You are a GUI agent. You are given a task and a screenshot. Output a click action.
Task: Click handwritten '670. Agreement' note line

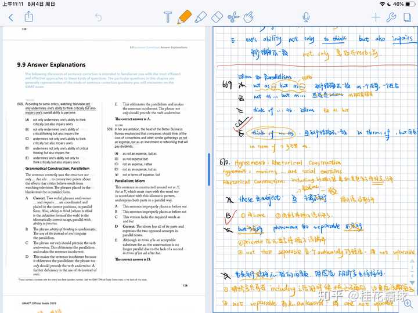pos(280,162)
